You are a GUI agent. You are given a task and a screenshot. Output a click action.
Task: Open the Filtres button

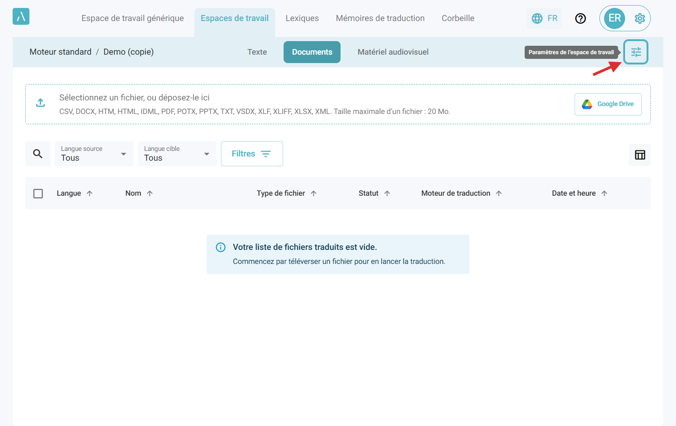click(x=252, y=154)
